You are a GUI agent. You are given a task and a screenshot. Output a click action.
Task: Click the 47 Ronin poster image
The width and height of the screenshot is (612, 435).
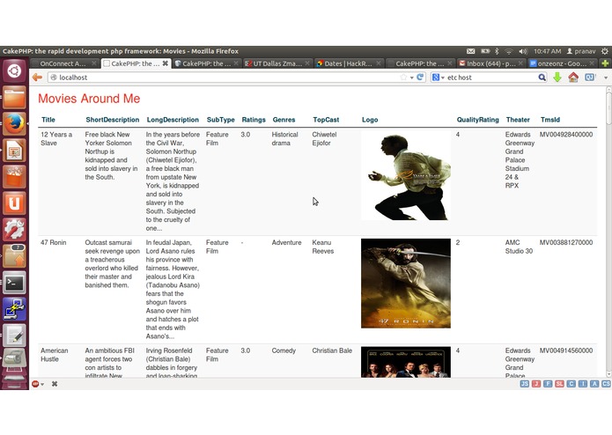click(x=406, y=284)
